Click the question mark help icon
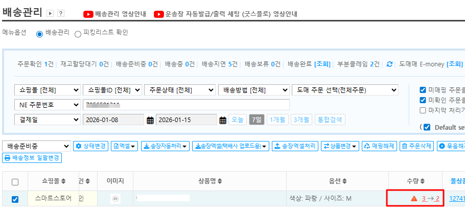Screen dimensions: 465x213 click(61, 13)
